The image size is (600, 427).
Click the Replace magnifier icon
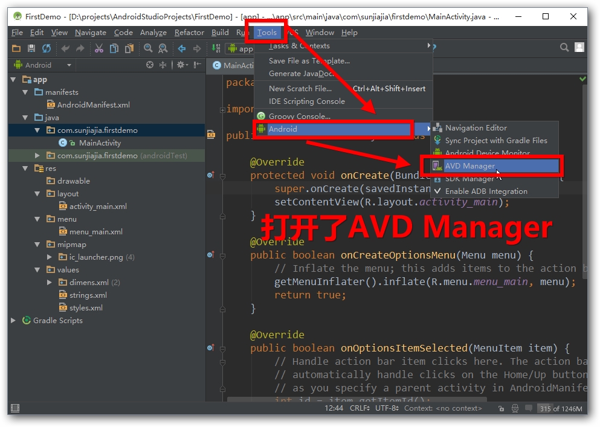[x=163, y=48]
